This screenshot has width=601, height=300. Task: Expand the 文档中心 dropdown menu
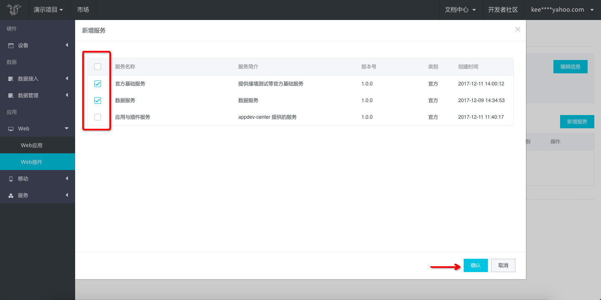[x=460, y=10]
